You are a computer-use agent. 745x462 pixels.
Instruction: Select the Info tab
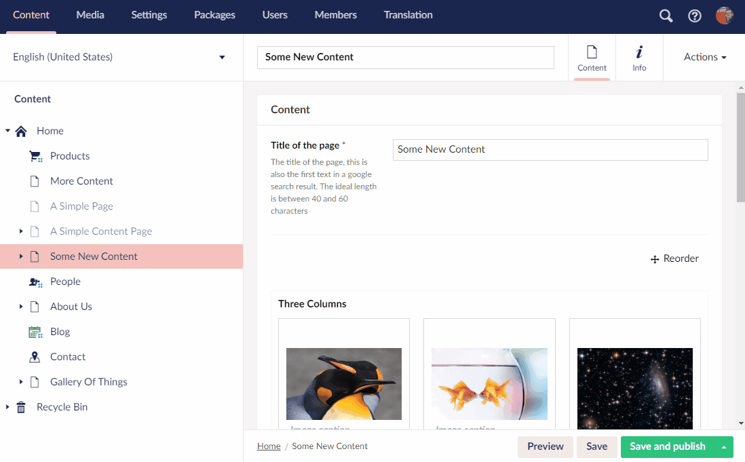click(x=640, y=58)
